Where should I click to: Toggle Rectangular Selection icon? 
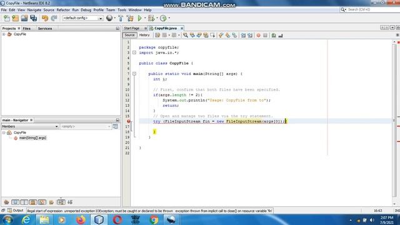tap(212, 35)
